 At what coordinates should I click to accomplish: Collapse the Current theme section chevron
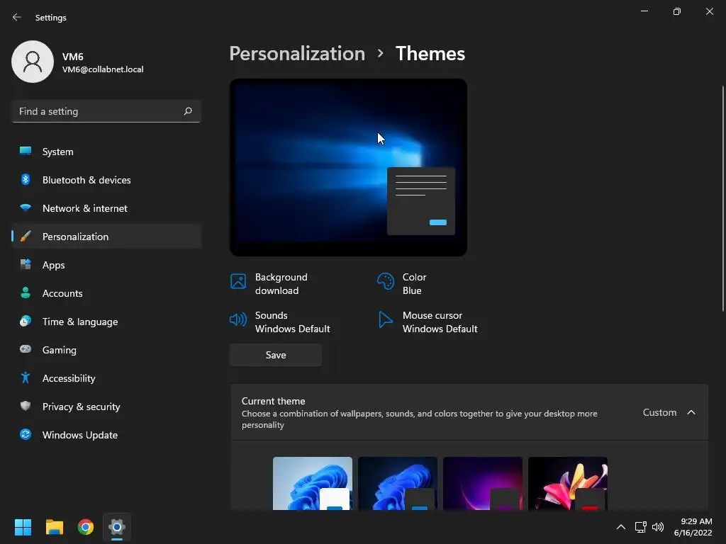click(691, 412)
